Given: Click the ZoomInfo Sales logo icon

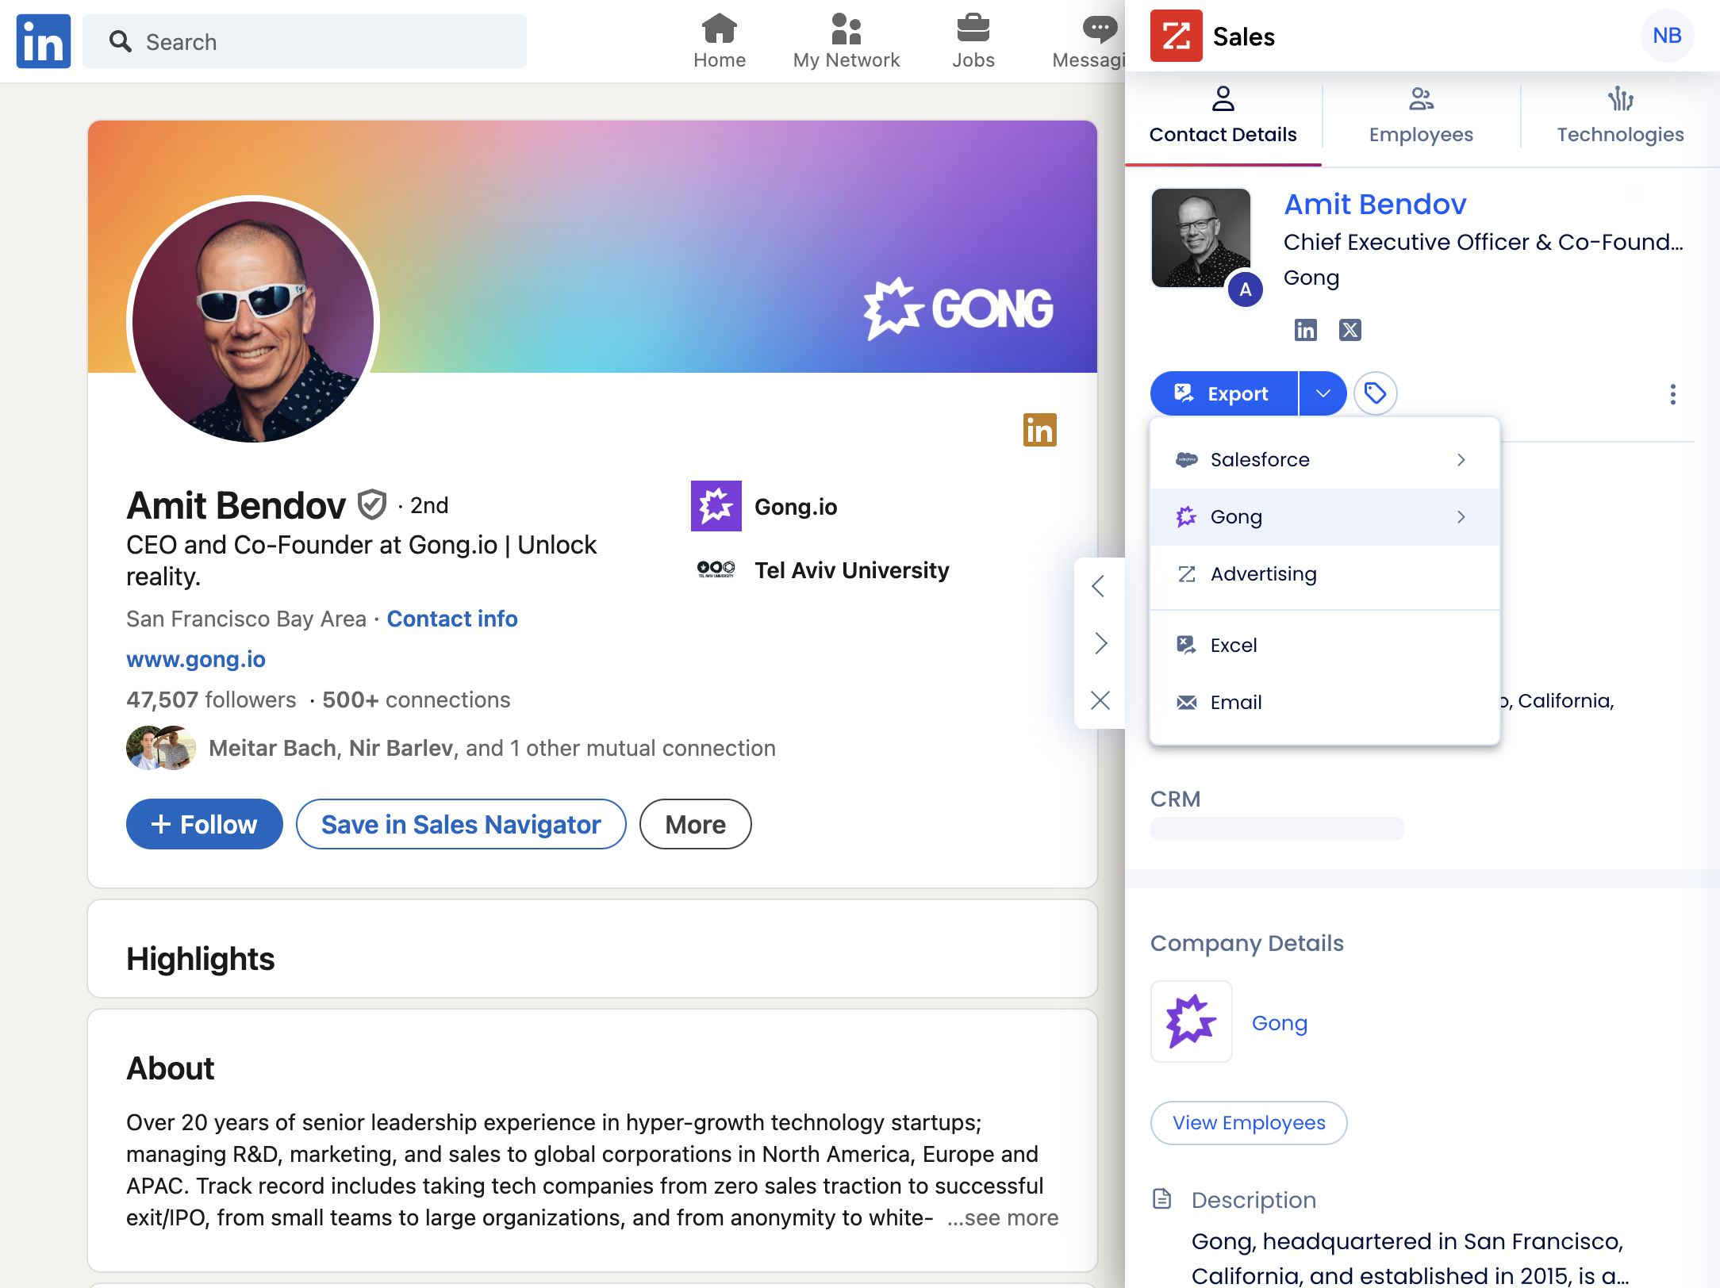Looking at the screenshot, I should pos(1177,36).
